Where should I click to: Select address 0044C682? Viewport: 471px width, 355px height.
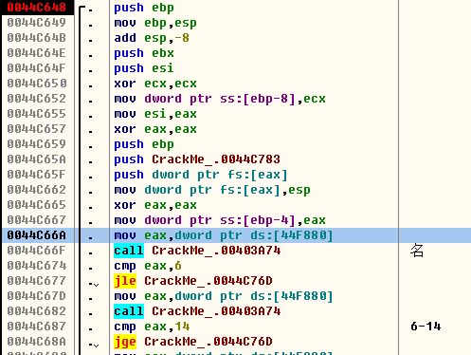click(37, 311)
